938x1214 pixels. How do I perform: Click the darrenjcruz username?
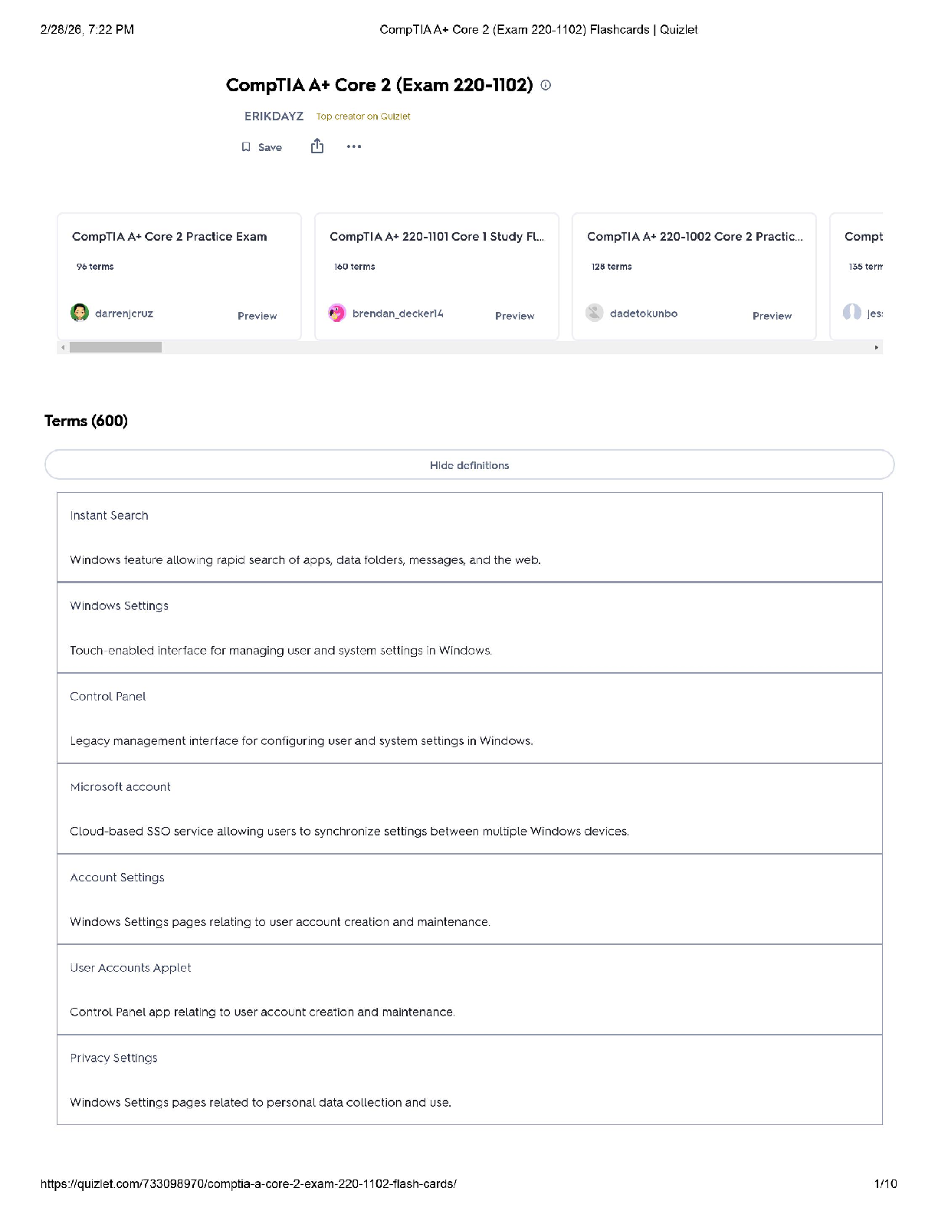pyautogui.click(x=124, y=313)
